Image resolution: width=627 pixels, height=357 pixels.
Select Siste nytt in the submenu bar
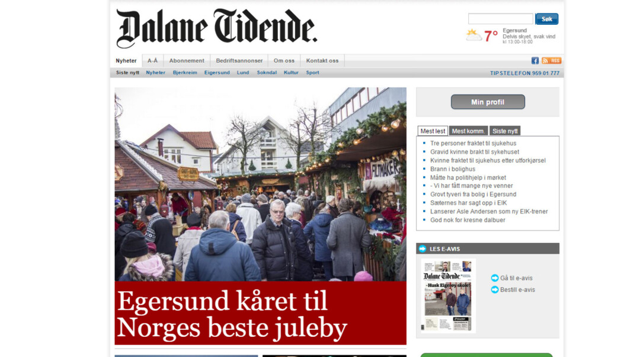[x=127, y=73]
